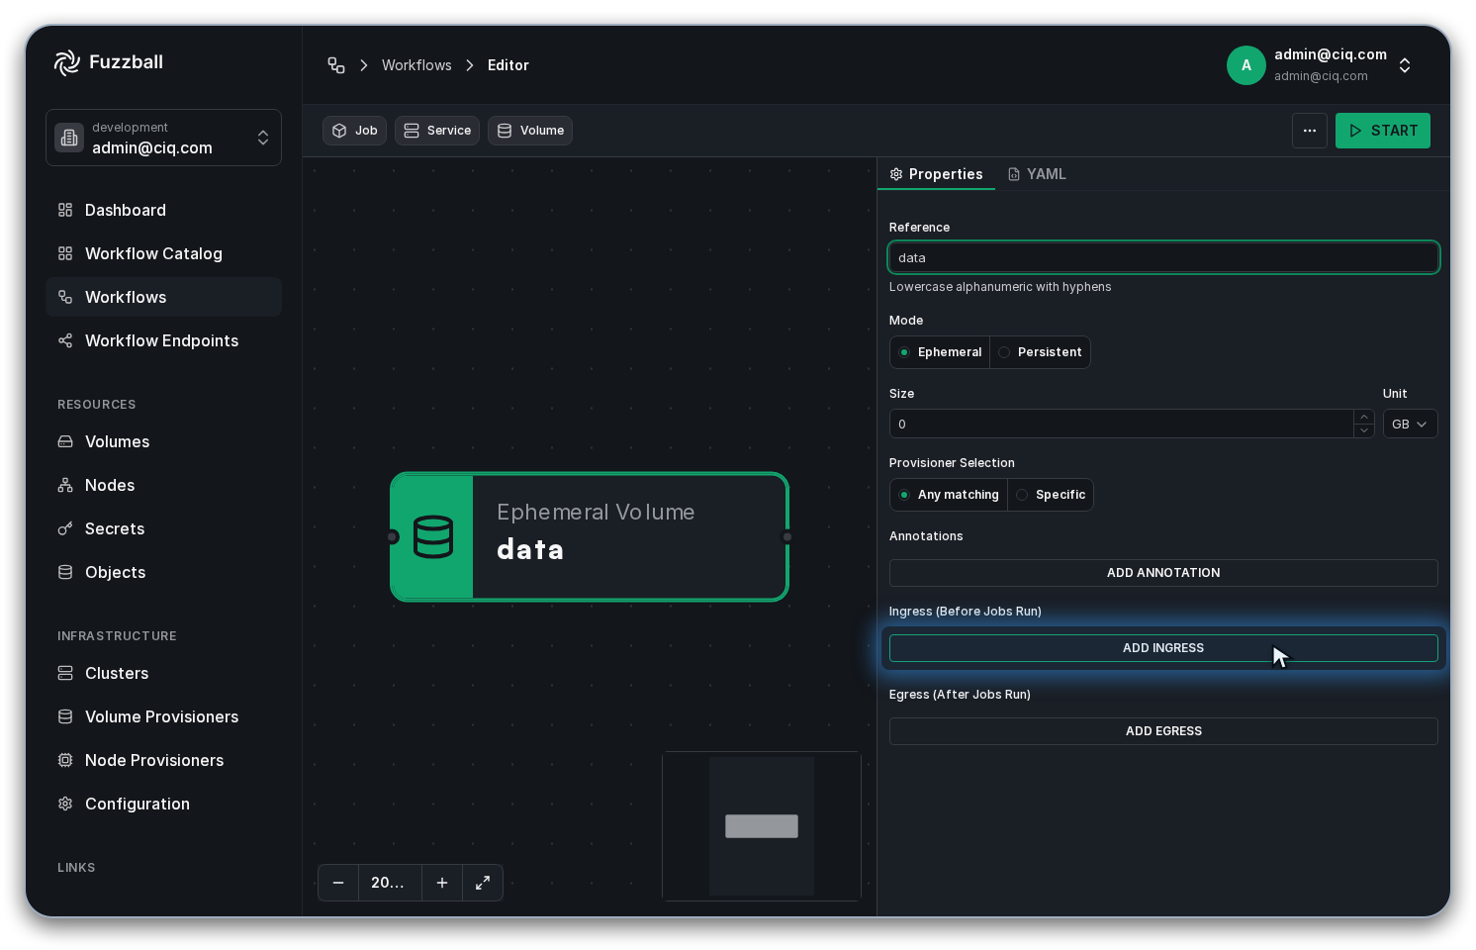Click the ADD INGRESS button
The image size is (1476, 950).
coord(1163,648)
